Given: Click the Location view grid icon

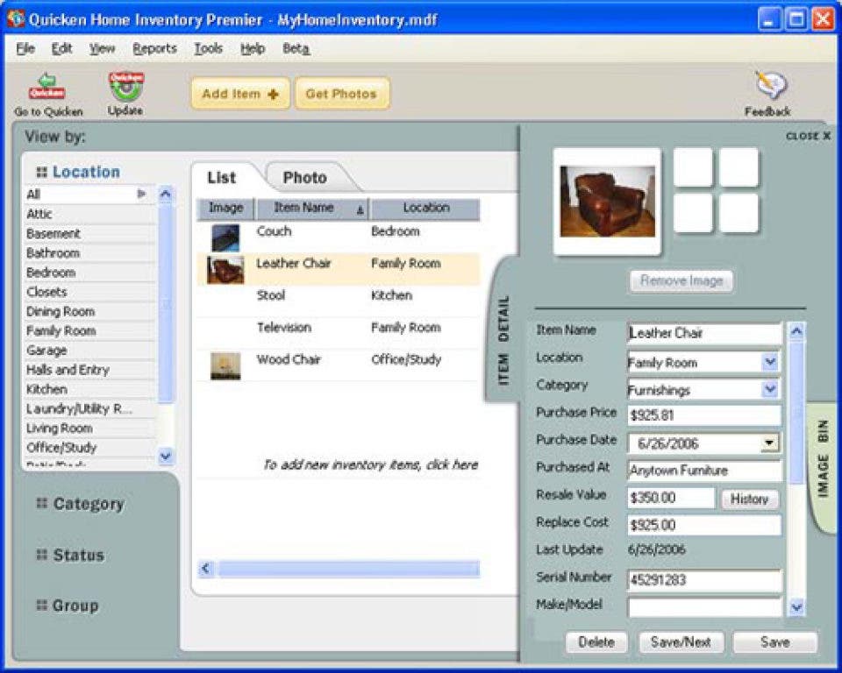Looking at the screenshot, I should pyautogui.click(x=41, y=173).
